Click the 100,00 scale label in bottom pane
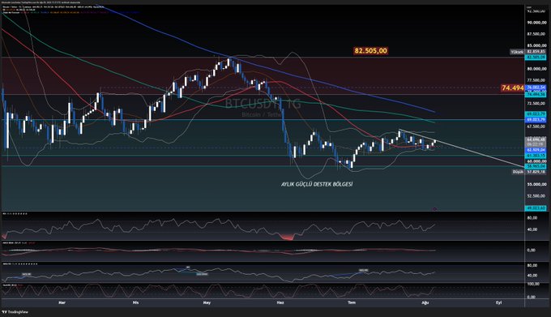 coord(534,284)
